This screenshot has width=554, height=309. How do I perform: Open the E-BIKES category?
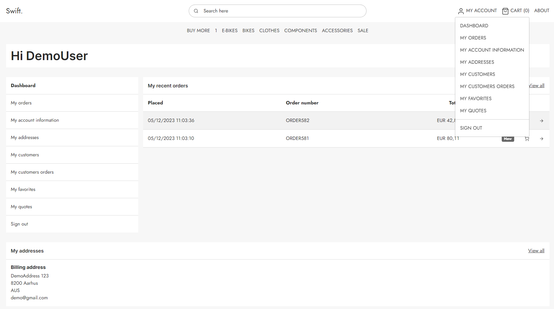pos(230,30)
